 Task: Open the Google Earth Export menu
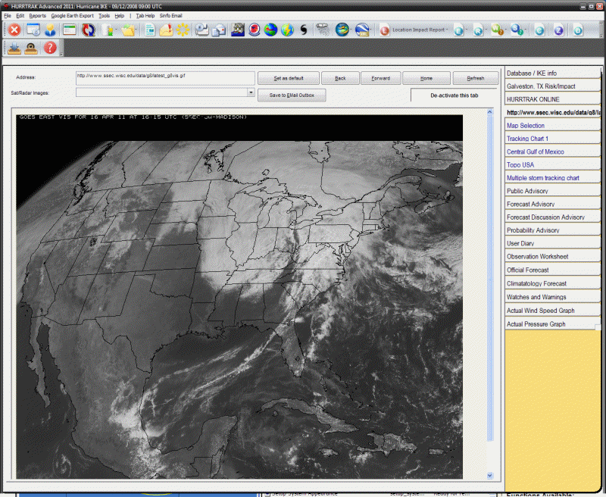point(72,15)
